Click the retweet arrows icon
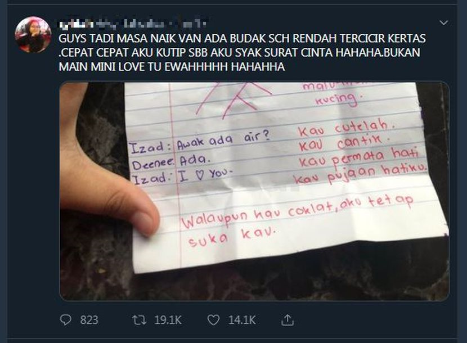Screen dimensions: 467x343 [x=139, y=320]
